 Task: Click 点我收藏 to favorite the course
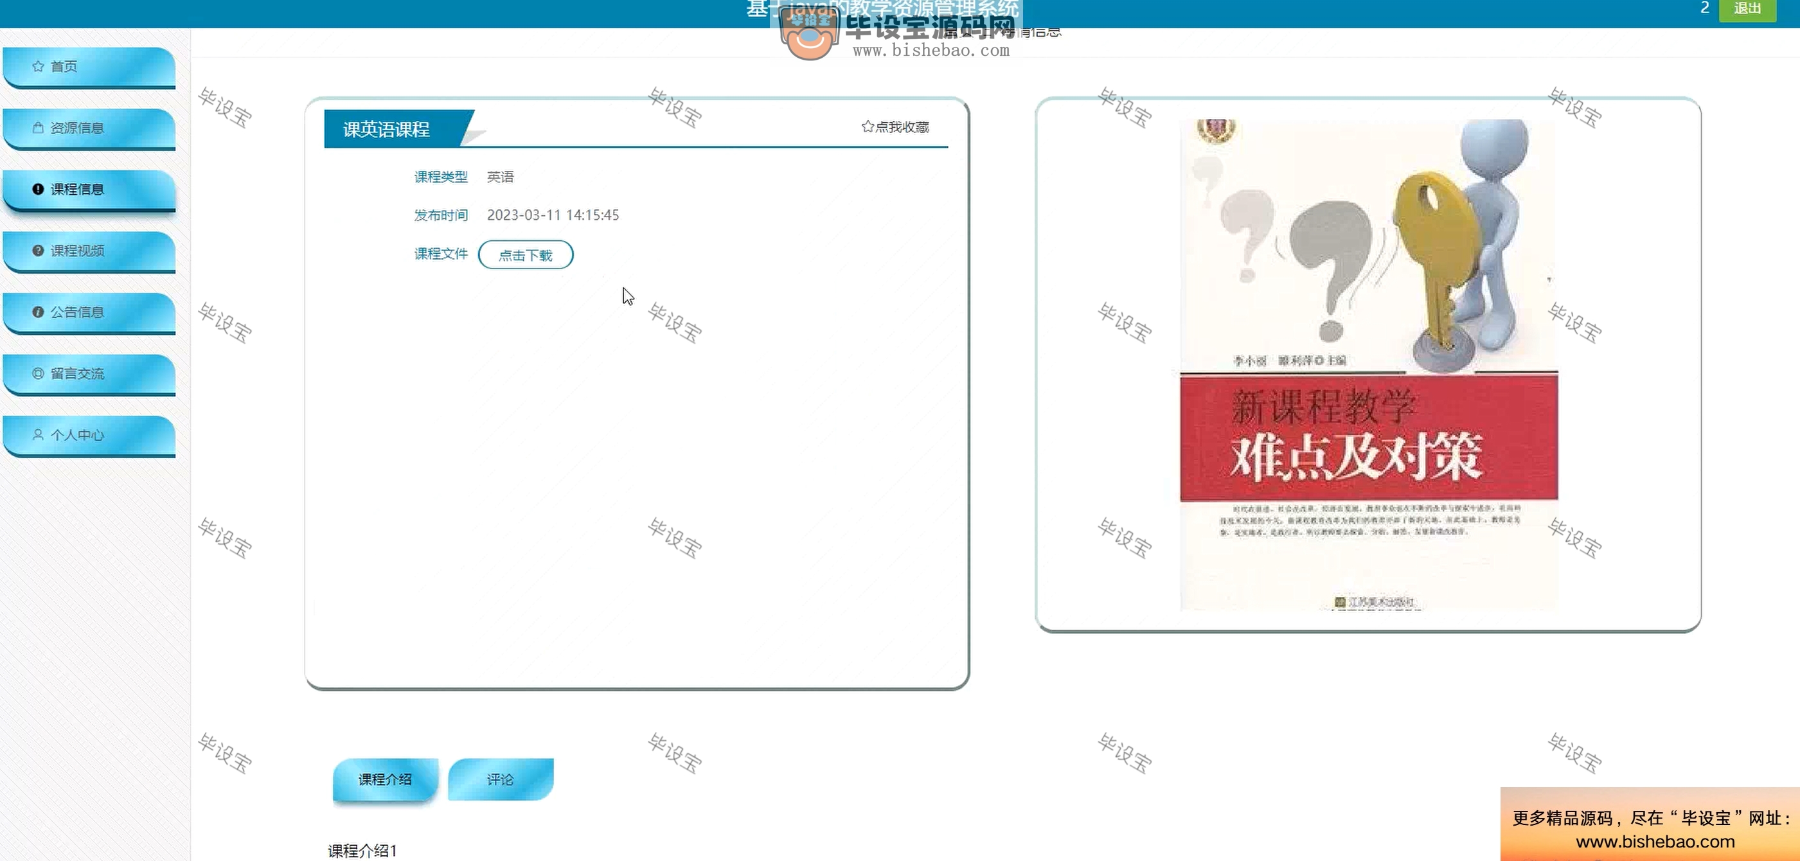[895, 127]
